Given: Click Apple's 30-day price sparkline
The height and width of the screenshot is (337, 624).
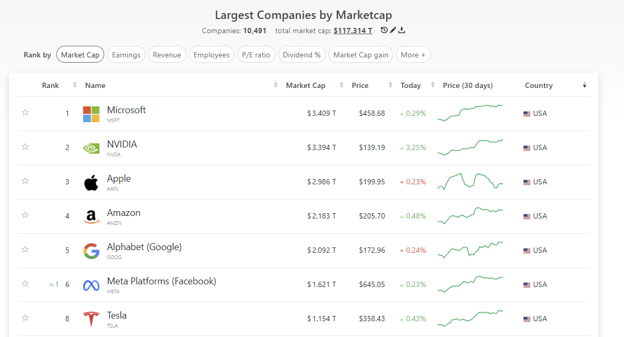Looking at the screenshot, I should click(470, 182).
